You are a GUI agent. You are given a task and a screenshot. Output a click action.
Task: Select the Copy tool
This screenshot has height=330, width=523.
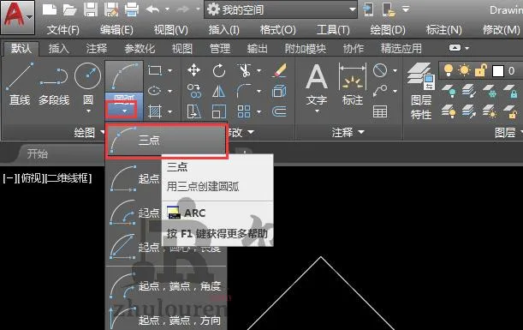pos(193,91)
